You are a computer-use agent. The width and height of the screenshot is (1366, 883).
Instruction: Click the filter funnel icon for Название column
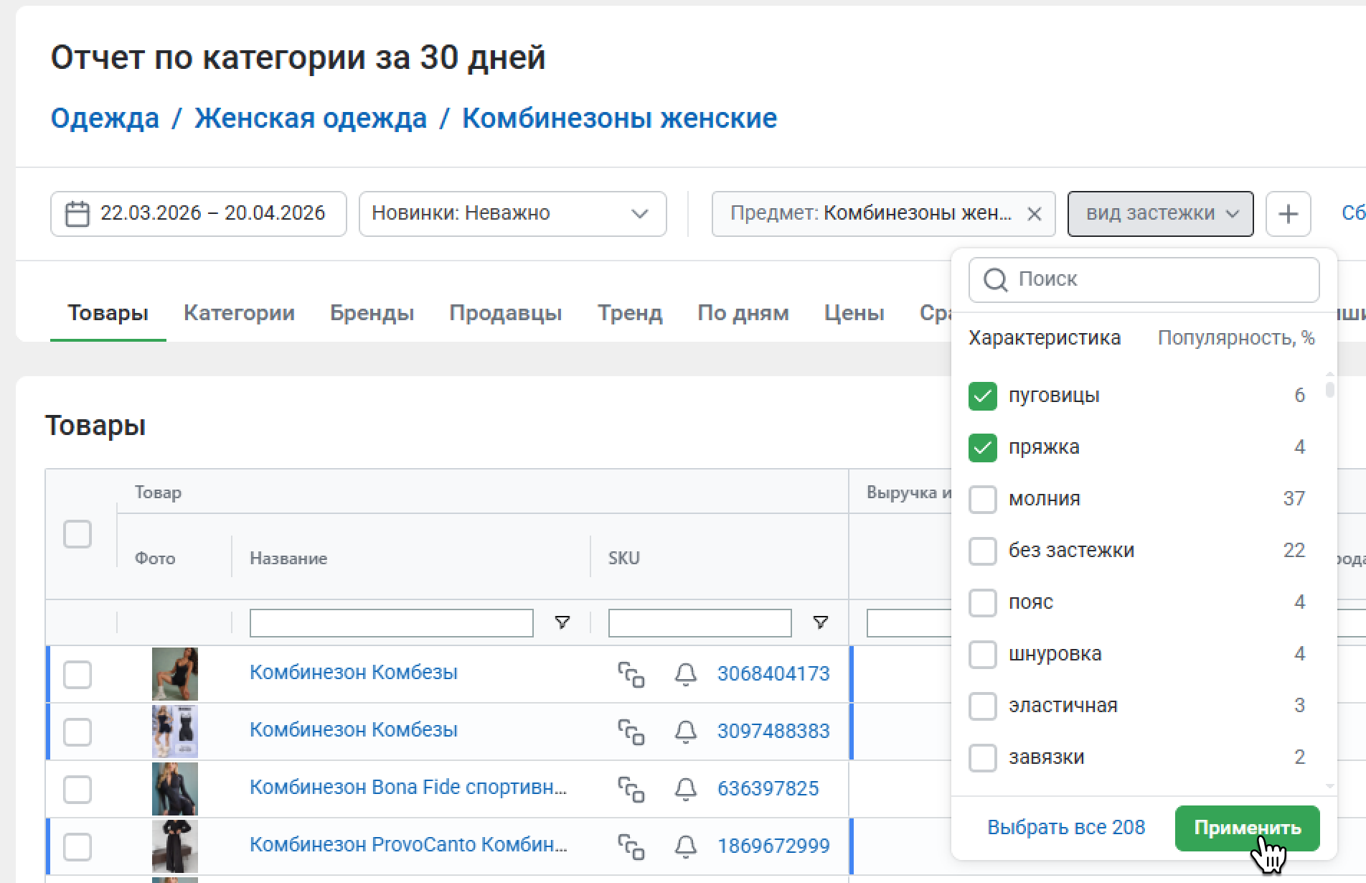[x=562, y=622]
